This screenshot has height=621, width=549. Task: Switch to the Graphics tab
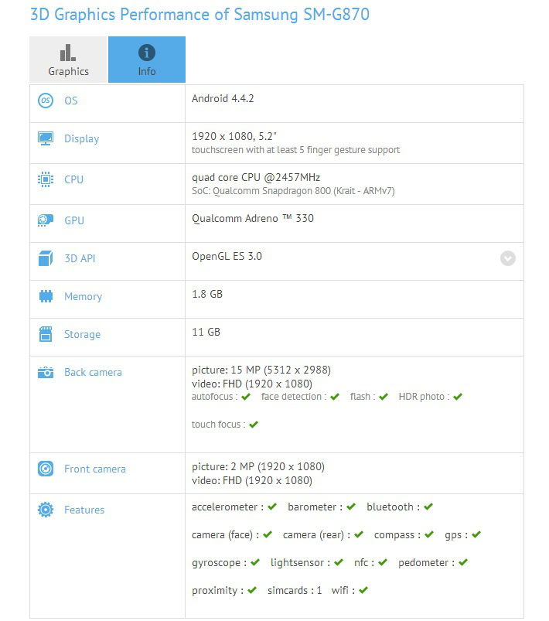68,60
